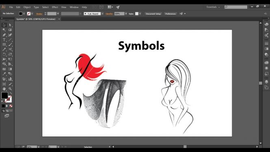Set paint mode to None

coord(11,106)
